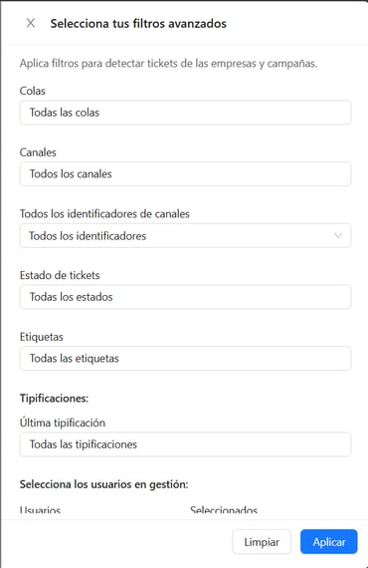Apply filters with the Aplicar button
Image resolution: width=368 pixels, height=568 pixels.
tap(329, 542)
